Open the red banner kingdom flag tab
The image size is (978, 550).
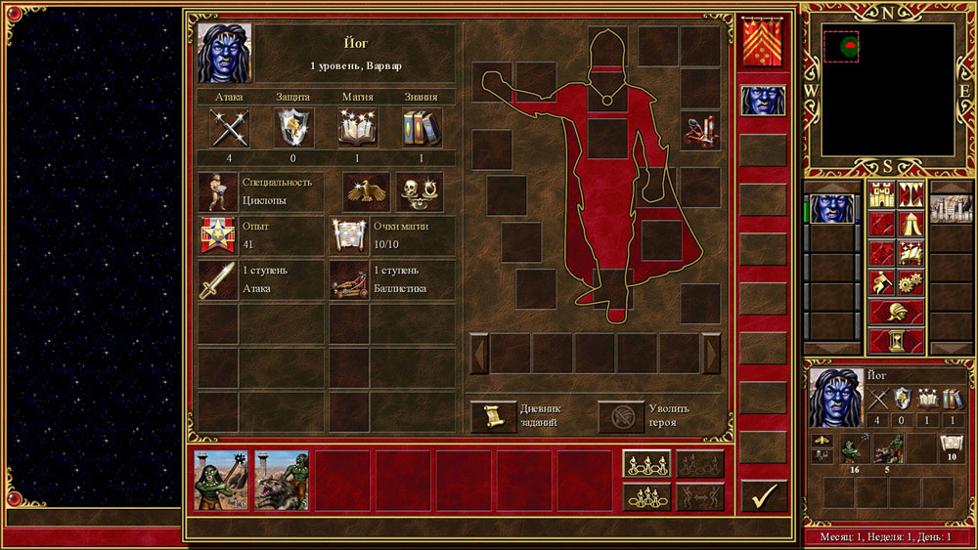[762, 42]
